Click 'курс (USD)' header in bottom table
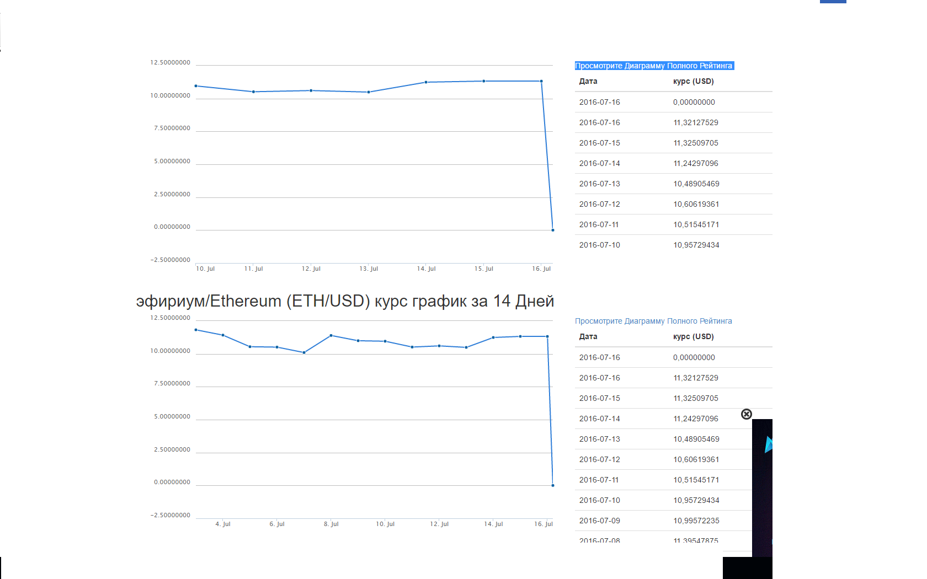927x579 pixels. point(693,336)
